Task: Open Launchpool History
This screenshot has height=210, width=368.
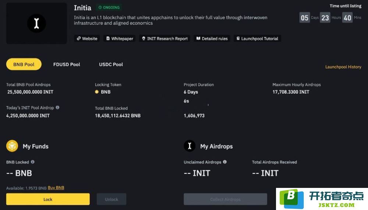Action: (x=343, y=67)
